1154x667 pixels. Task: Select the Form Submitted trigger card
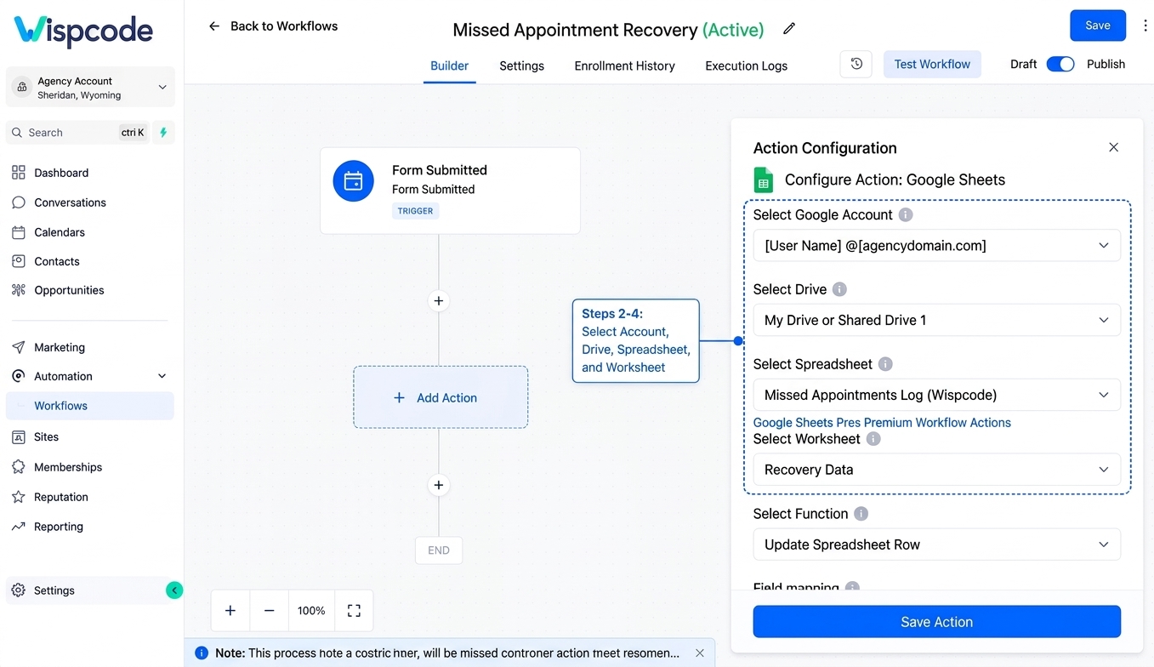point(450,191)
